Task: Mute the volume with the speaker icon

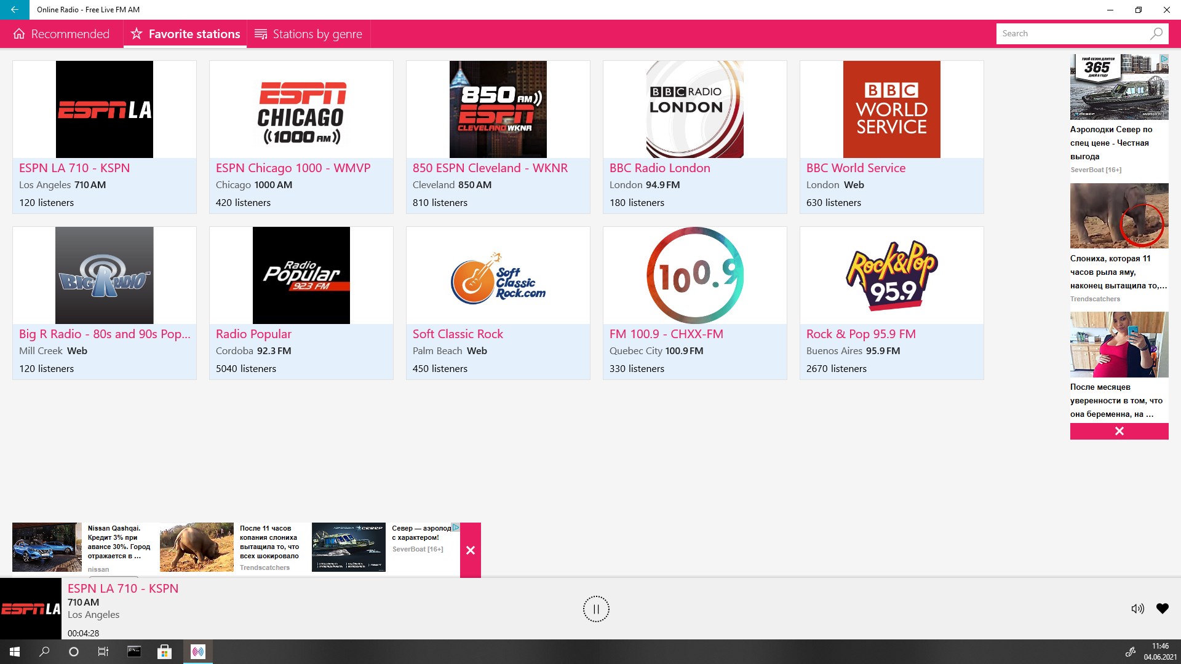Action: [1139, 609]
